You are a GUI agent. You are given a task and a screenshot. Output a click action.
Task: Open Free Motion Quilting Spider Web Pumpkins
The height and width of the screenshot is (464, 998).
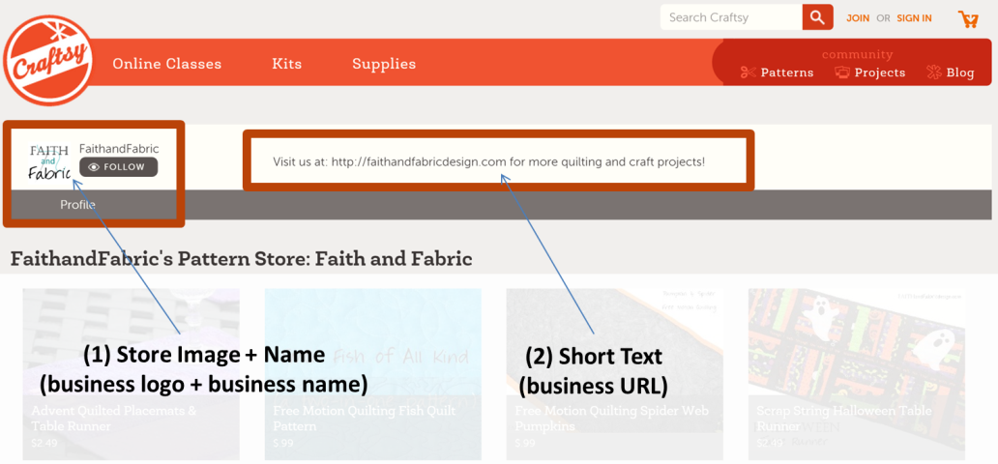pos(615,374)
